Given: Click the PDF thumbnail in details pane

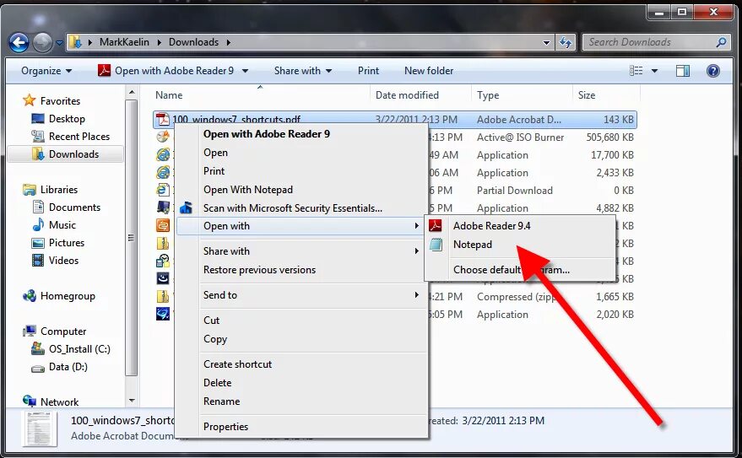Looking at the screenshot, I should pyautogui.click(x=40, y=428).
